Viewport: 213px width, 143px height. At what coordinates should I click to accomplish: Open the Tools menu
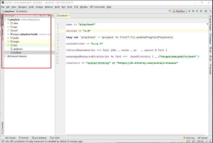coord(70,7)
